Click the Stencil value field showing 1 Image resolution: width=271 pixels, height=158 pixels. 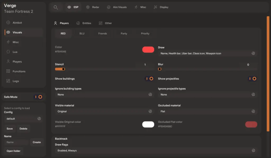145,64
